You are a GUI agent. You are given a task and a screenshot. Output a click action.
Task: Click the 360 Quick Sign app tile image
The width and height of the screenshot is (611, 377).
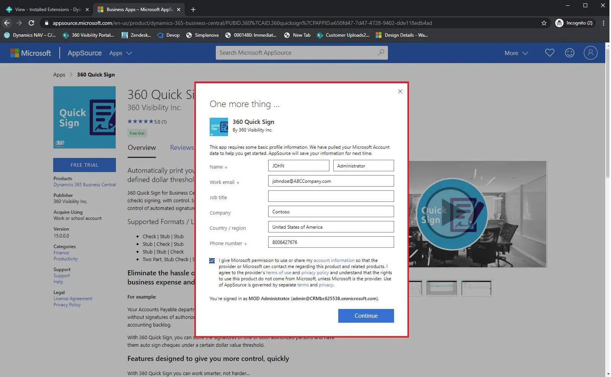(x=85, y=117)
